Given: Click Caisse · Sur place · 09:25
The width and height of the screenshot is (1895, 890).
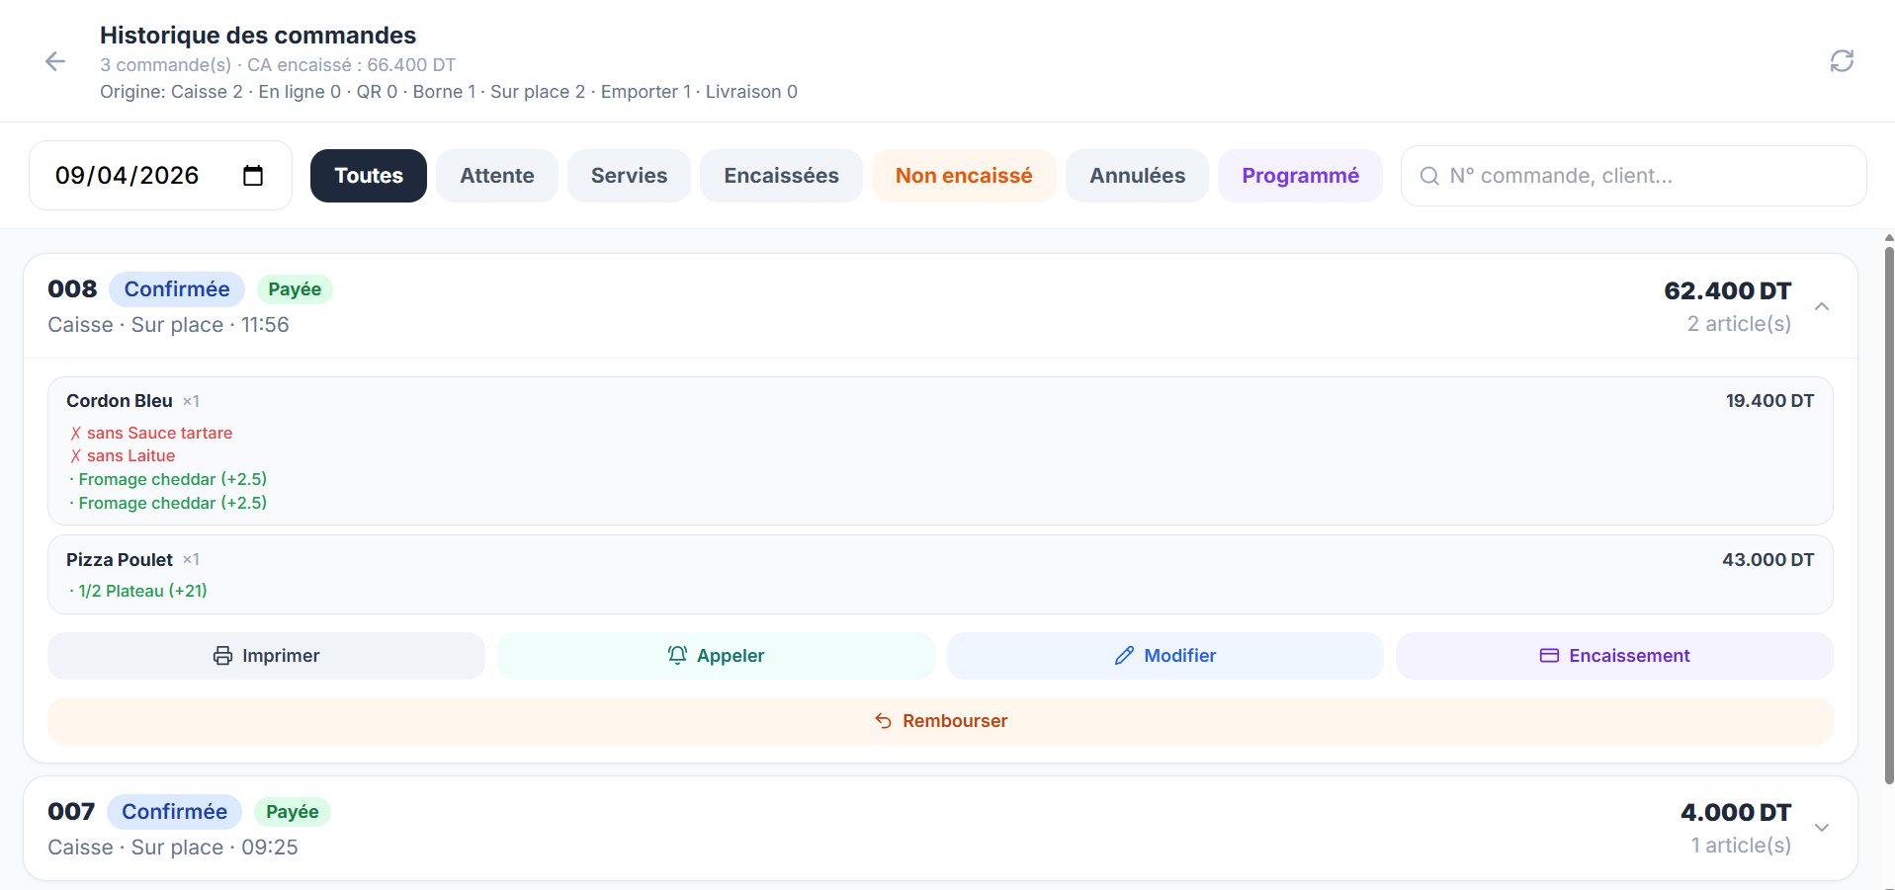Looking at the screenshot, I should [173, 848].
